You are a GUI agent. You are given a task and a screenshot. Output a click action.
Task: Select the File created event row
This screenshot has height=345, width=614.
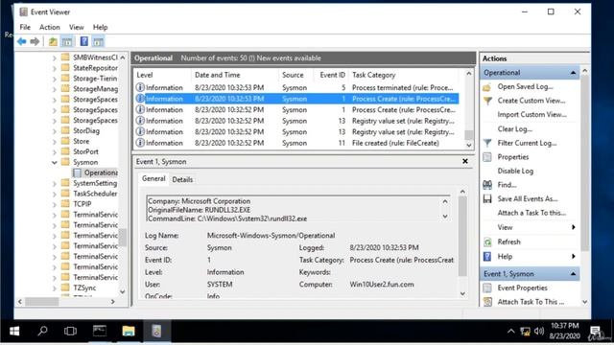point(296,143)
